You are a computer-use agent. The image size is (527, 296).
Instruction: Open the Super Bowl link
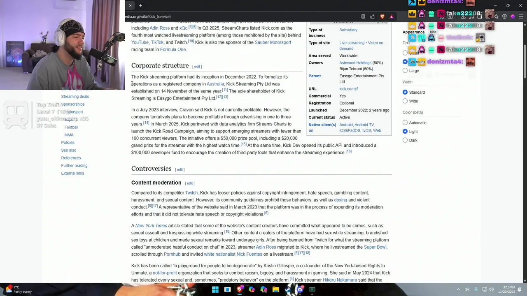(x=375, y=247)
